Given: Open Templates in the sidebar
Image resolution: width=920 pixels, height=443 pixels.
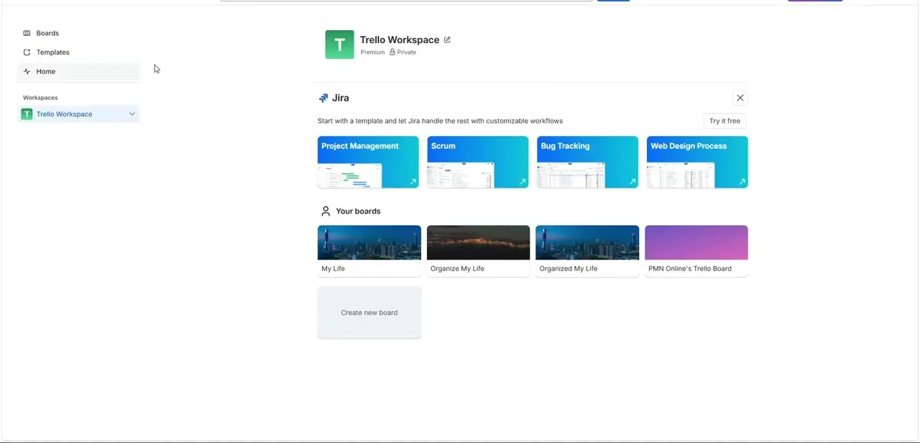Looking at the screenshot, I should (78, 52).
